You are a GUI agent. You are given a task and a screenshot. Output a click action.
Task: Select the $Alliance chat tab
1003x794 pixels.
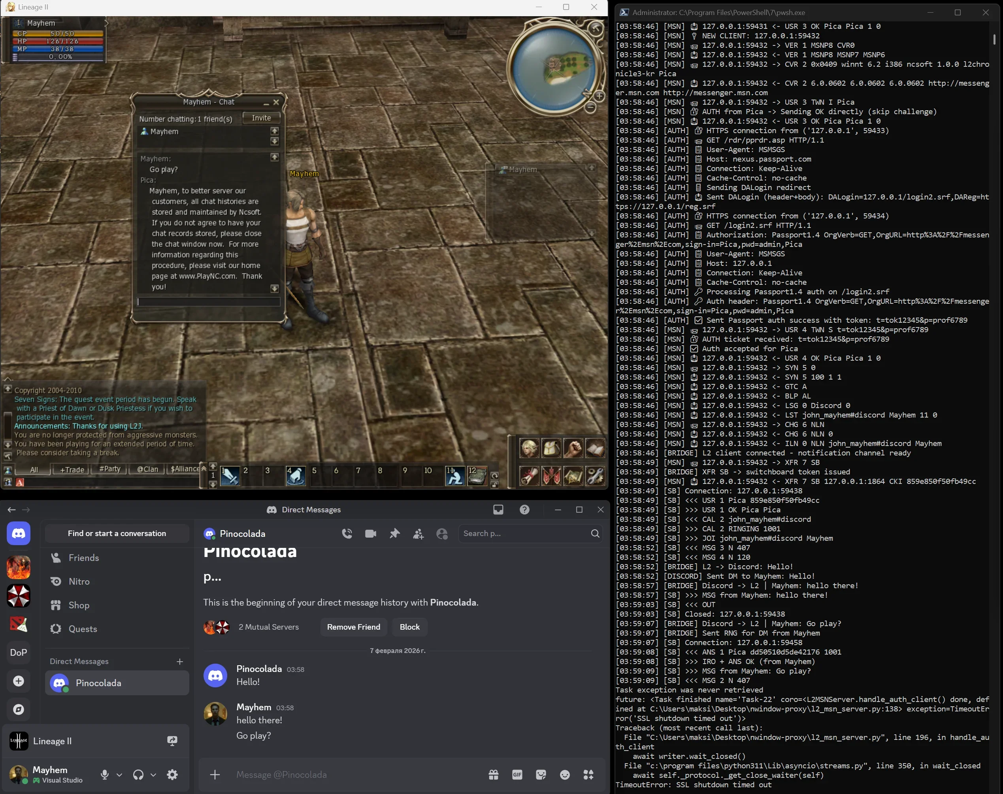coord(185,469)
